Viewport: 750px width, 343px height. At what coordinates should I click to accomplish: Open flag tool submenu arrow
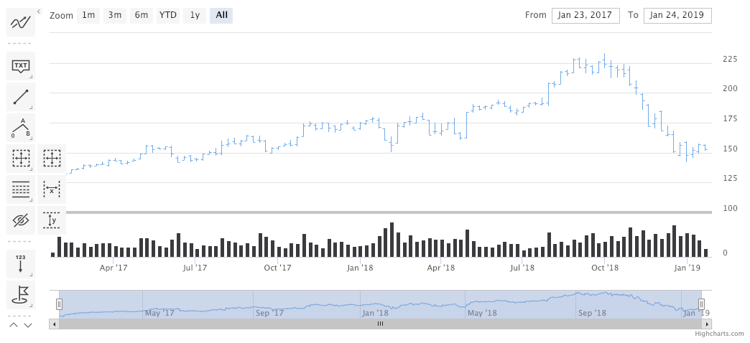click(31, 306)
